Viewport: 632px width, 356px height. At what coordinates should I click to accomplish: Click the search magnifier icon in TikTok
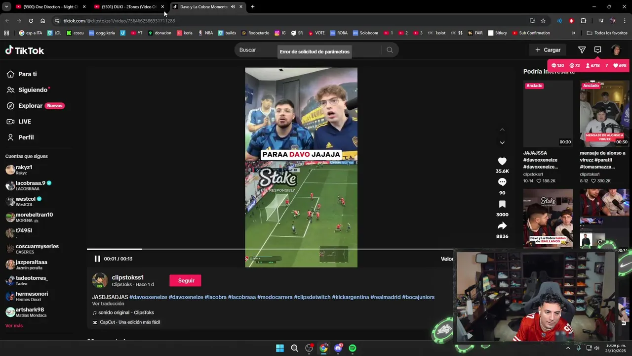pos(390,50)
